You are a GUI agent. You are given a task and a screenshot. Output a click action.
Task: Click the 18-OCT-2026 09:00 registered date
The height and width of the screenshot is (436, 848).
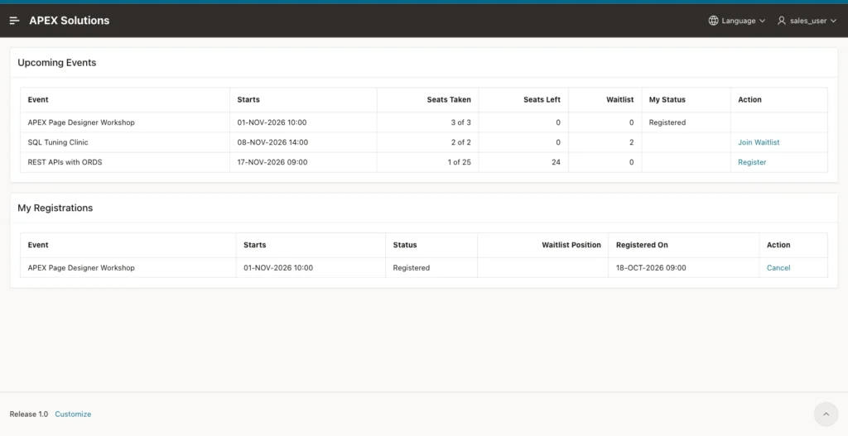coord(651,268)
